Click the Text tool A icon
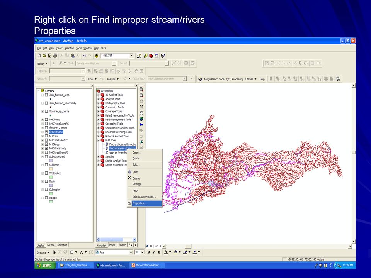Viewport: 371px width, 278px height. pyautogui.click(x=82, y=252)
